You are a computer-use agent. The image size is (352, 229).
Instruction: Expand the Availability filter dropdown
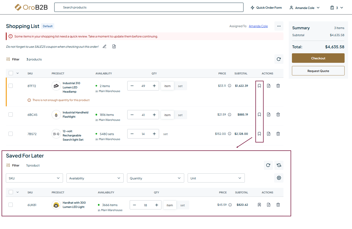click(x=95, y=178)
